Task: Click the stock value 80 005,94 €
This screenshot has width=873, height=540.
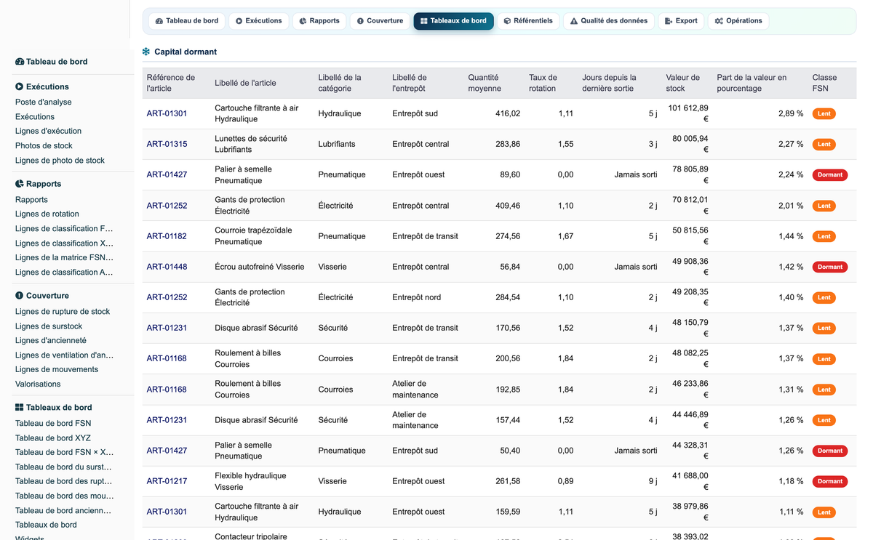Action: (x=690, y=144)
